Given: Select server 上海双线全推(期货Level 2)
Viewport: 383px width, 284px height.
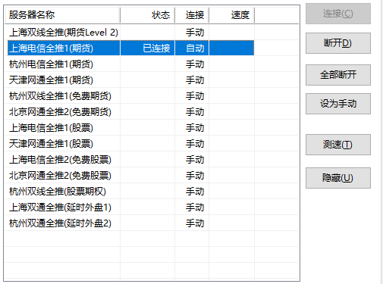Looking at the screenshot, I should (64, 33).
